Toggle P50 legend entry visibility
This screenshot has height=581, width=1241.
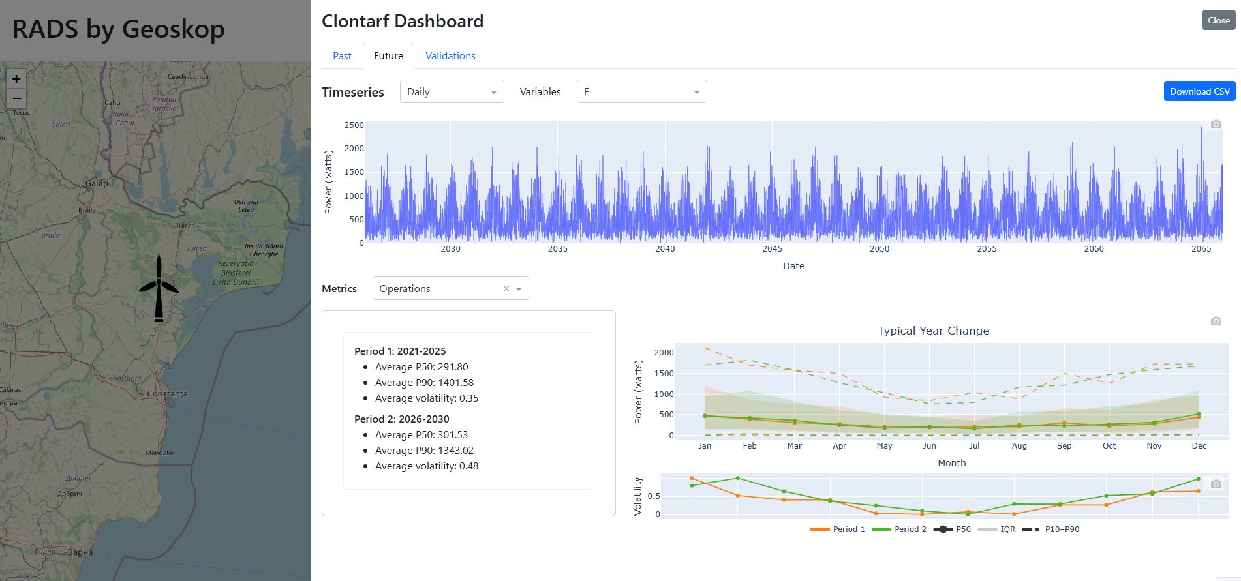953,529
